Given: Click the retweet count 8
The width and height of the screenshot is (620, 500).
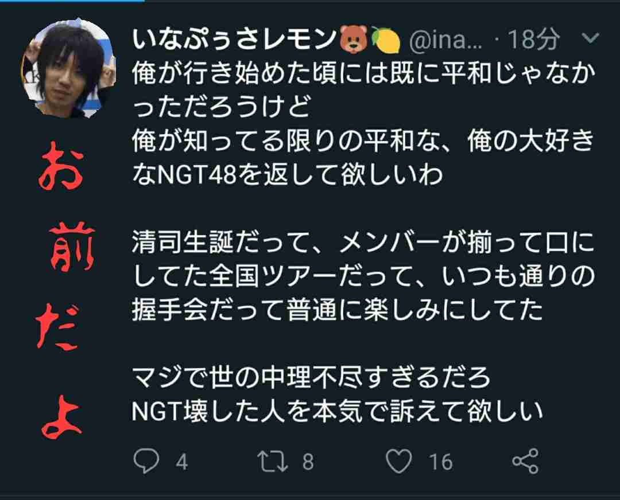Looking at the screenshot, I should tap(308, 462).
